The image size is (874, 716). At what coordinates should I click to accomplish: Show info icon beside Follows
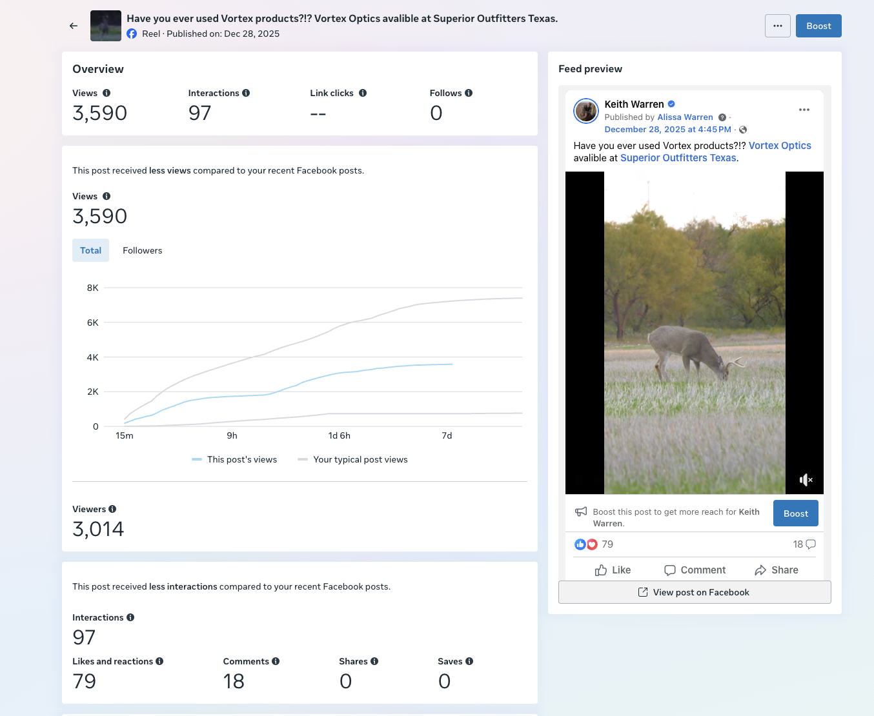coord(469,93)
